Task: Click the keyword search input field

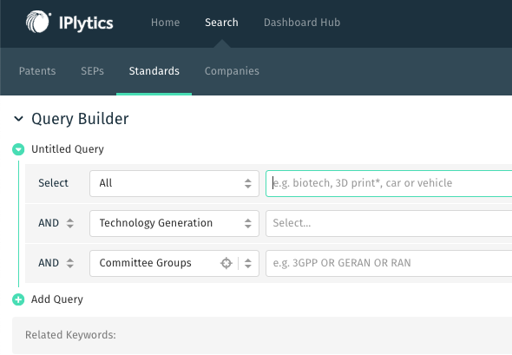Action: point(389,183)
